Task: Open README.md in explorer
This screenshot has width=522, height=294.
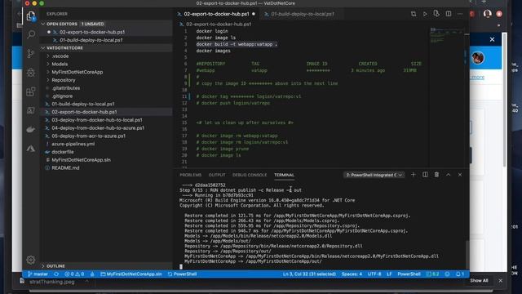Action: [65, 168]
